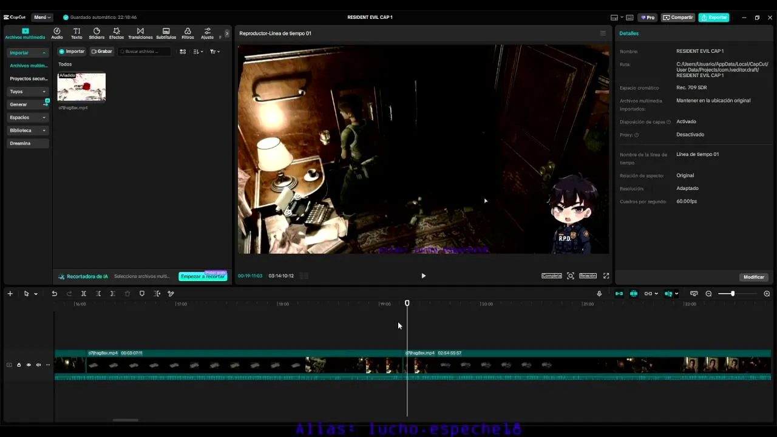
Task: Expand the Tuyos sidebar section
Action: (28, 92)
